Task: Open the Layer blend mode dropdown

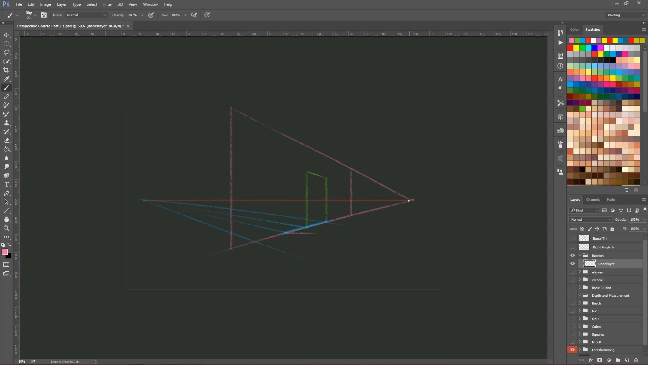Action: pos(590,219)
